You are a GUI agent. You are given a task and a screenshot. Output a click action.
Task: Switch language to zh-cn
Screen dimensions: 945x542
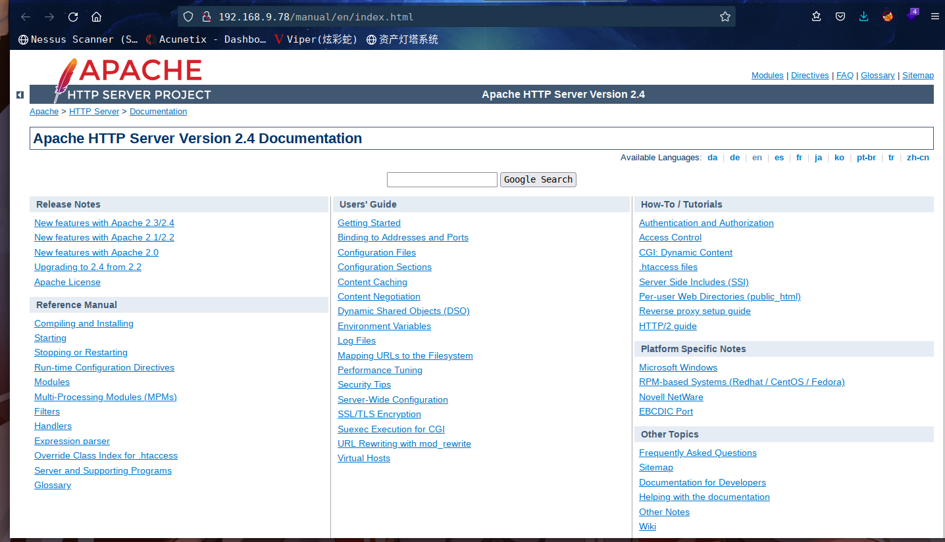[x=918, y=158]
